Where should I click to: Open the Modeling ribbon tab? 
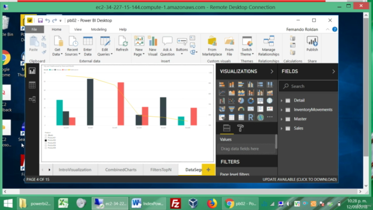[x=98, y=30]
